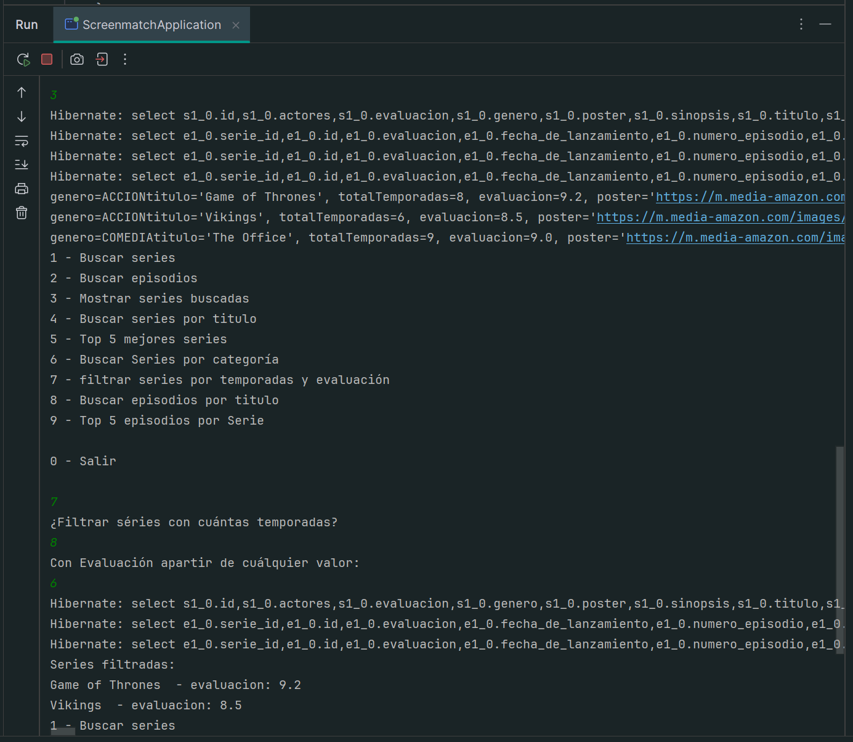Click 'Game of Thrones - evaluacion: 9.2'
The height and width of the screenshot is (742, 853).
pyautogui.click(x=176, y=685)
